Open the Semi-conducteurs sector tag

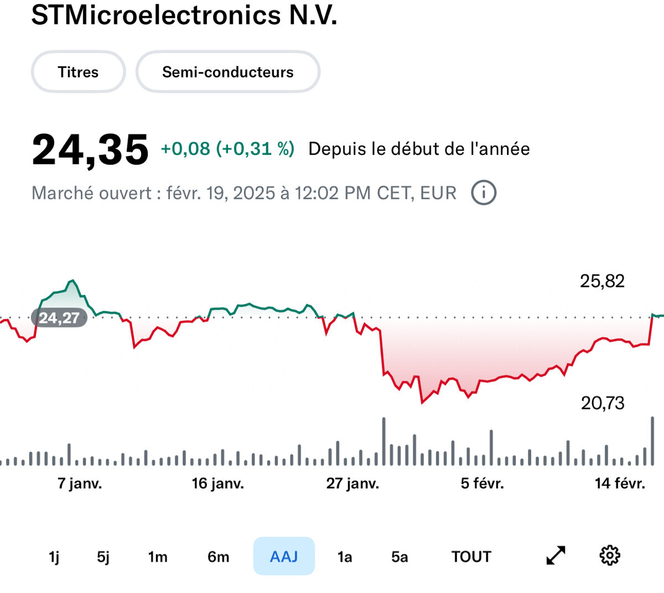point(227,72)
